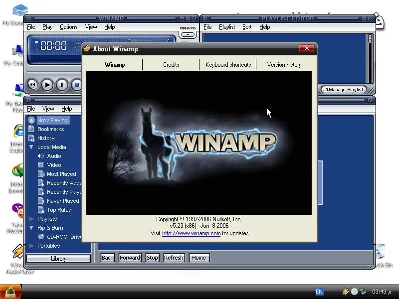The image size is (399, 299).
Task: Open the Winamp AudioPlayer desktop icon
Action: (19, 259)
